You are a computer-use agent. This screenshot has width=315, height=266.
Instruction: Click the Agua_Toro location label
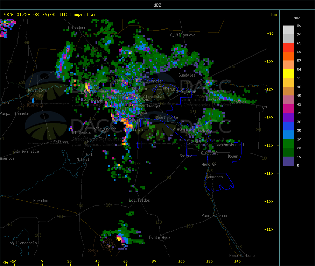point(37,90)
